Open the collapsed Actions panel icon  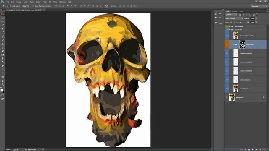pyautogui.click(x=216, y=18)
